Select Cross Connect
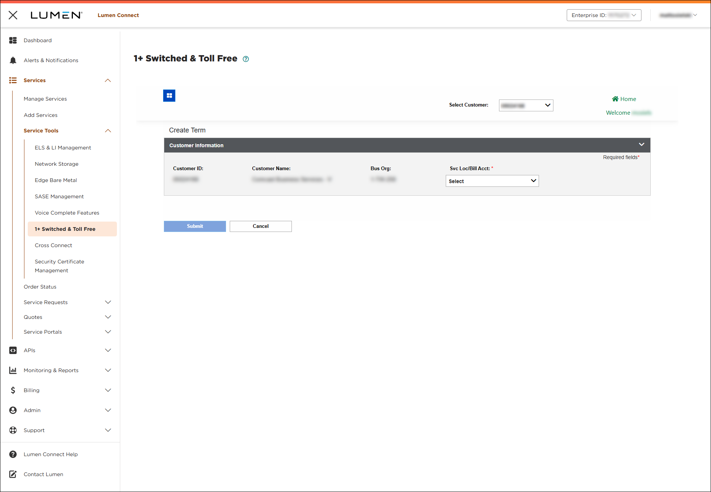 click(53, 245)
